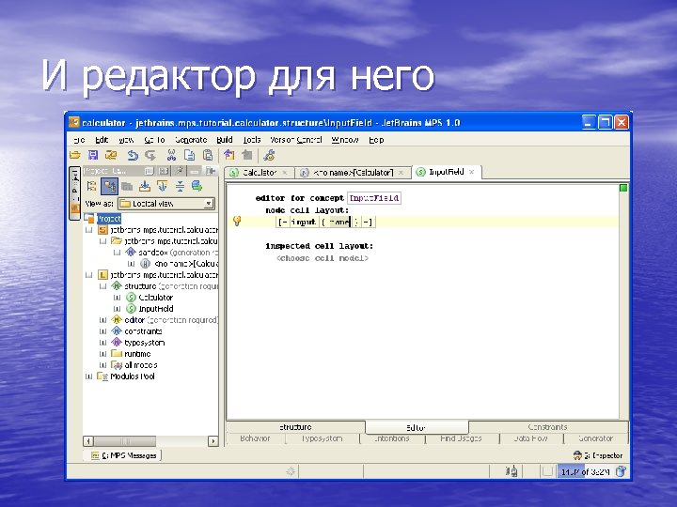Open the Inspector tool window
Screen dimensions: 677x507
point(598,455)
